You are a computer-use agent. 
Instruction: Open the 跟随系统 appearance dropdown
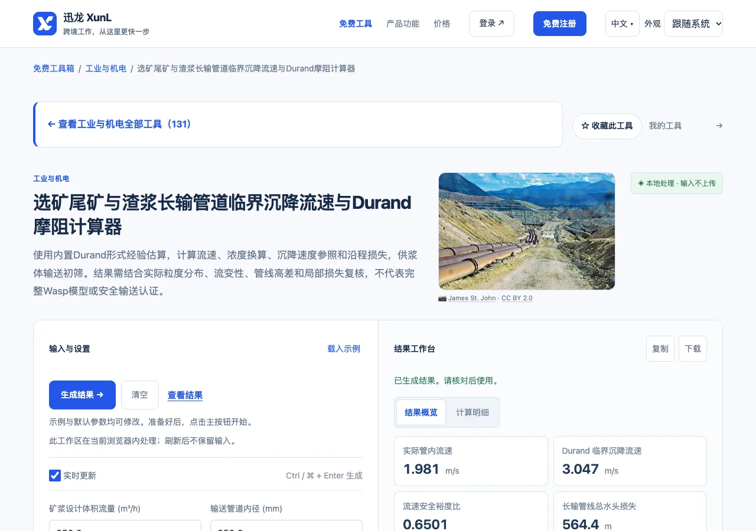[x=693, y=24]
